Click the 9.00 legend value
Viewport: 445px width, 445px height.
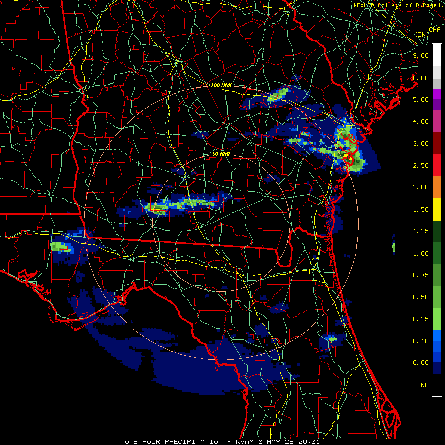pyautogui.click(x=421, y=55)
